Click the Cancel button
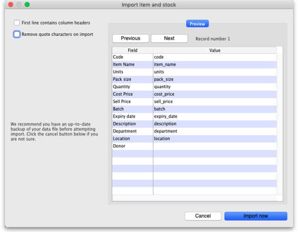Image resolution: width=298 pixels, height=232 pixels. 203,216
